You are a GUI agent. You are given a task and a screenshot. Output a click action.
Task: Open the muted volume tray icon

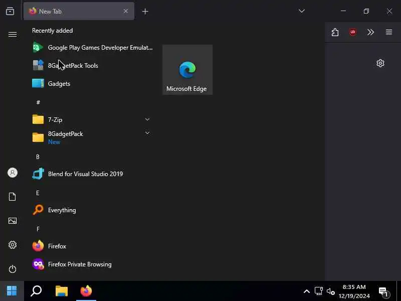(x=331, y=291)
